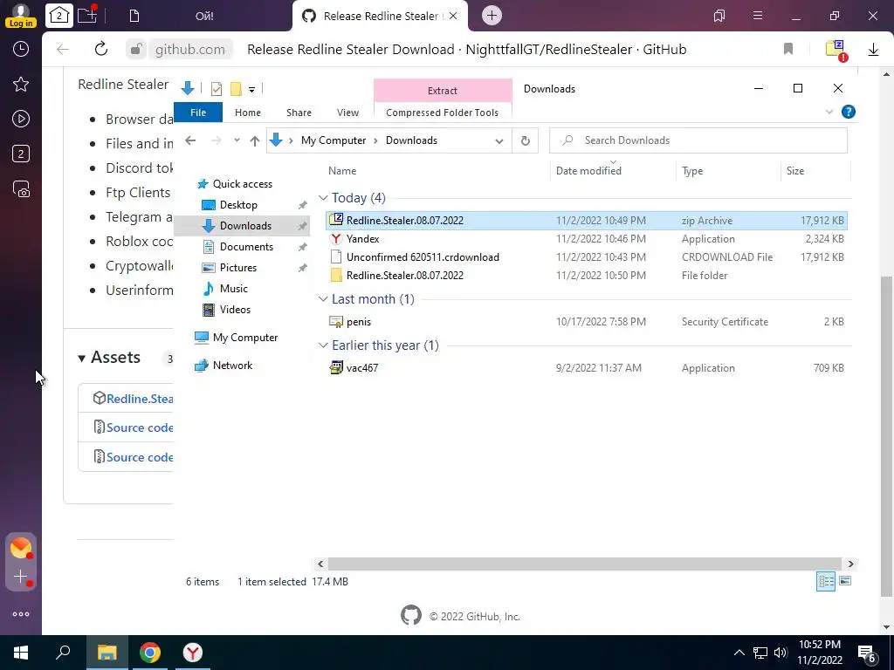This screenshot has width=894, height=670.
Task: Open Explorer help question mark icon
Action: (849, 112)
